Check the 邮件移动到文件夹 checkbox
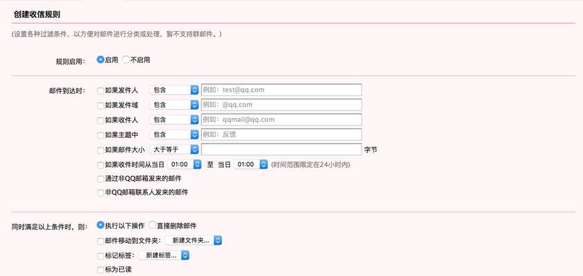Screen dimensions: 583x276 (x=100, y=241)
